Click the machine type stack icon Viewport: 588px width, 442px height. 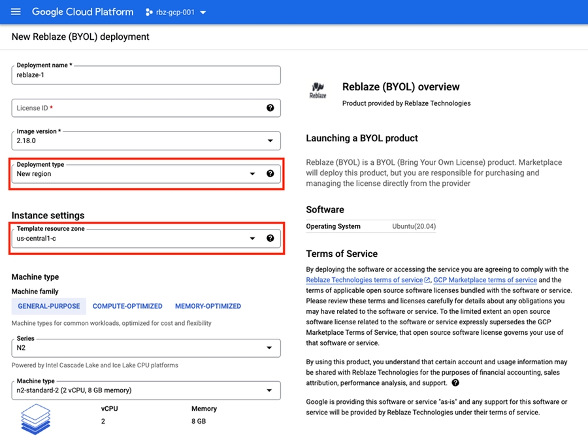pos(35,418)
